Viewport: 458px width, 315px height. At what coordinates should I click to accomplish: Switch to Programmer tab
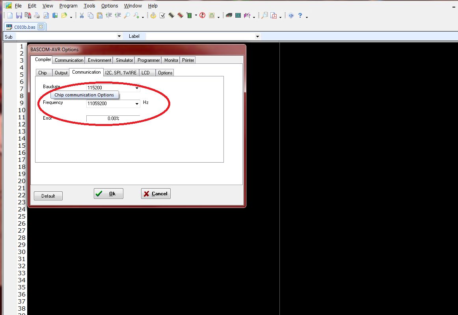tap(148, 60)
